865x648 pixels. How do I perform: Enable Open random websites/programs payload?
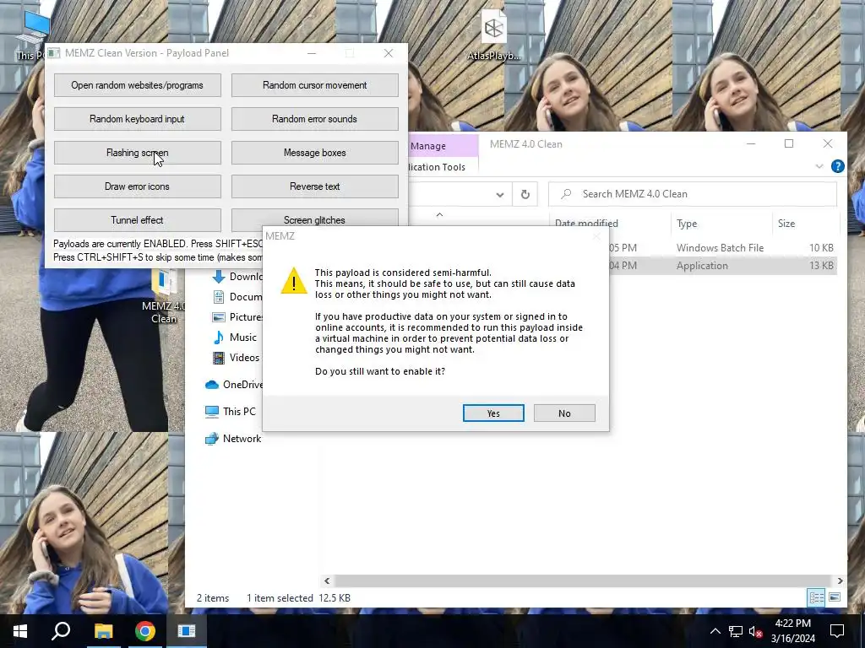pos(138,85)
